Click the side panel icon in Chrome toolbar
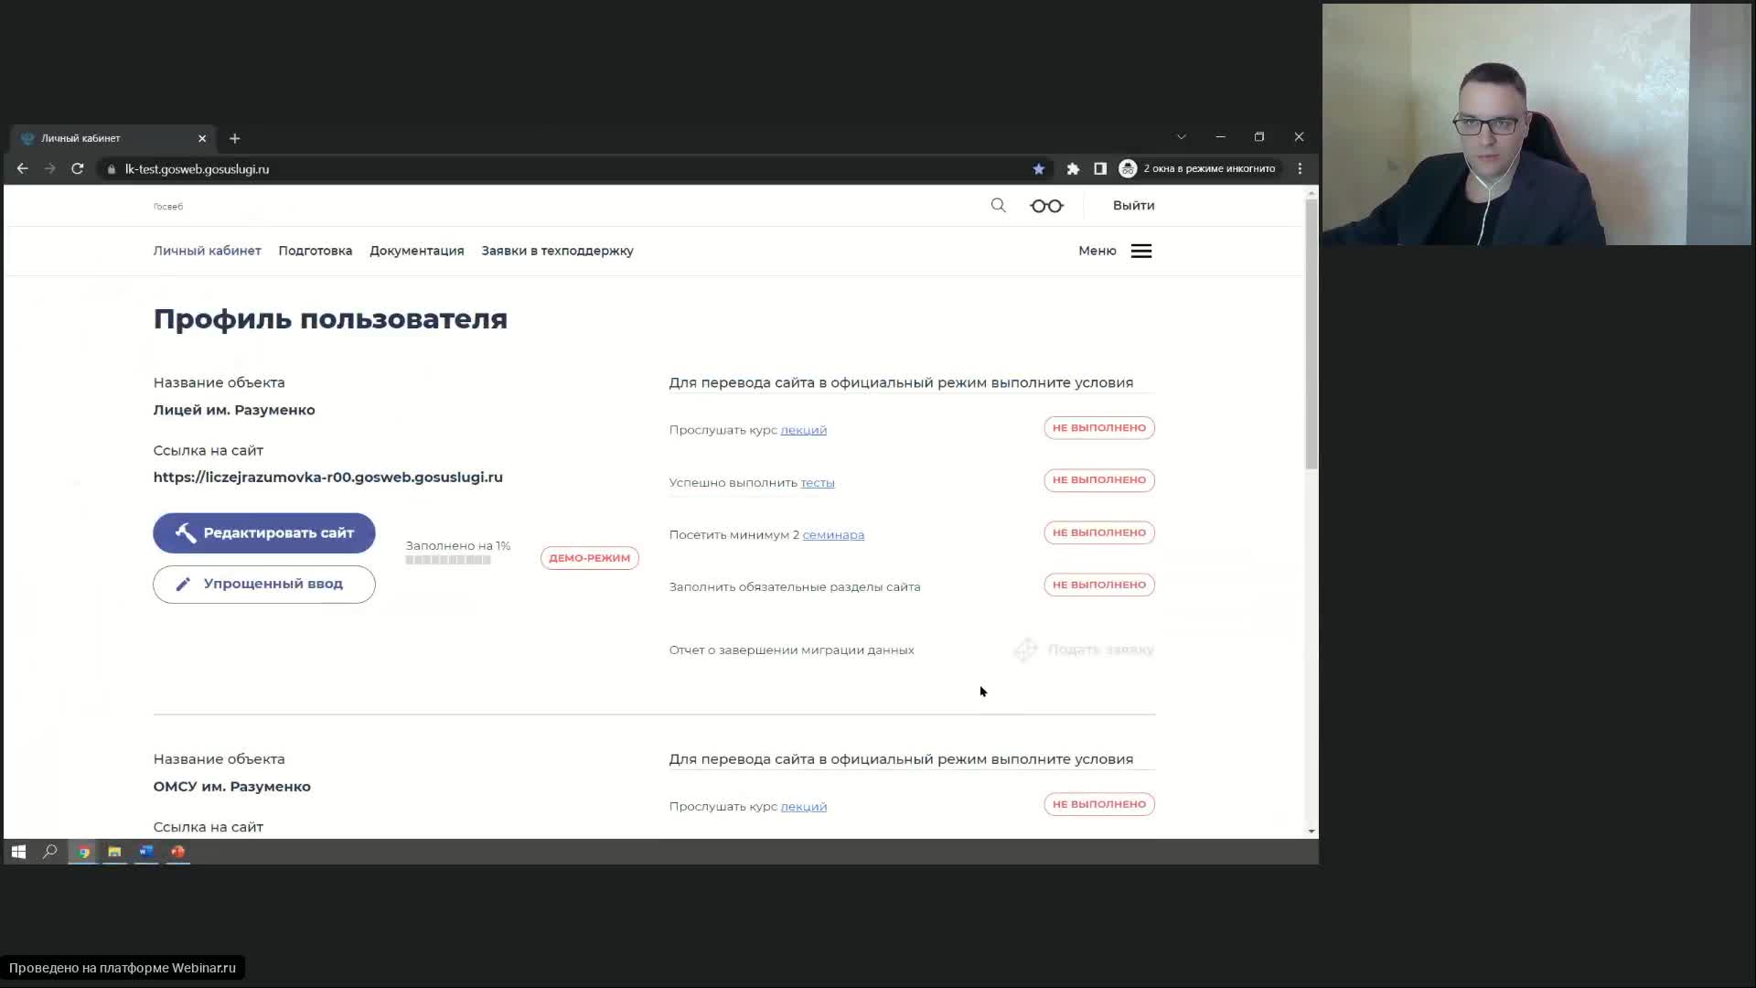Image resolution: width=1756 pixels, height=988 pixels. tap(1100, 169)
